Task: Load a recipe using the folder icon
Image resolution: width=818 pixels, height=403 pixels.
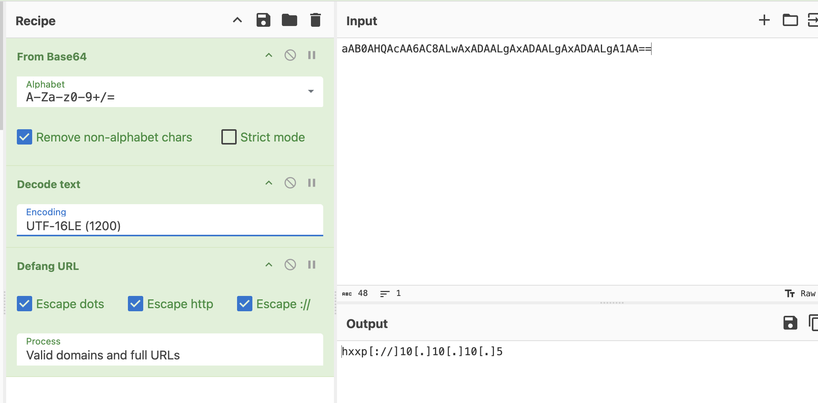Action: pyautogui.click(x=290, y=20)
